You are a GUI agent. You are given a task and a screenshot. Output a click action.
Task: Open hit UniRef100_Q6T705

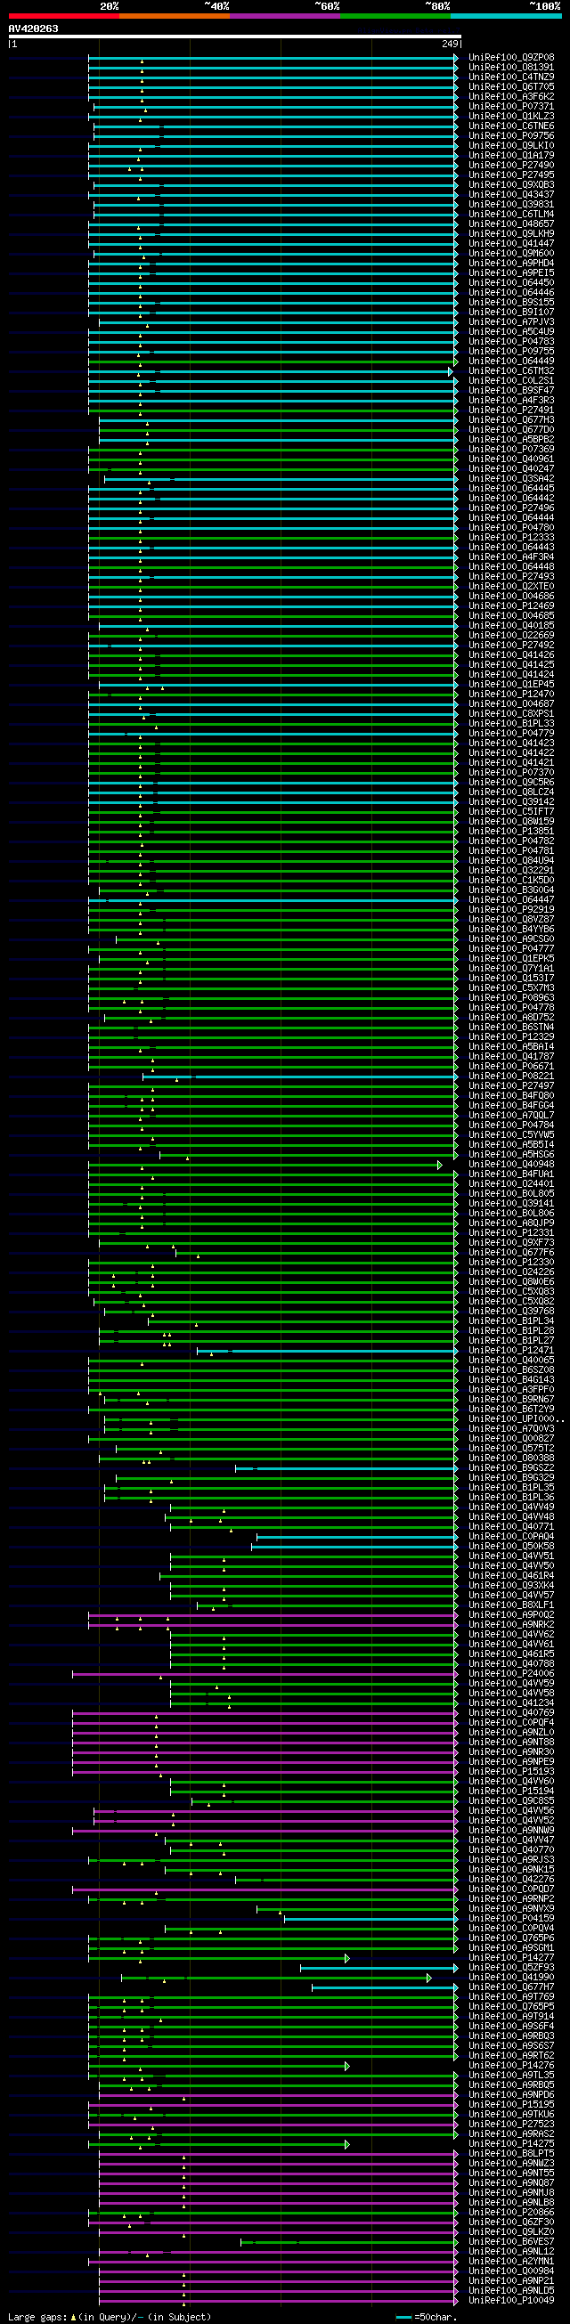pos(511,86)
